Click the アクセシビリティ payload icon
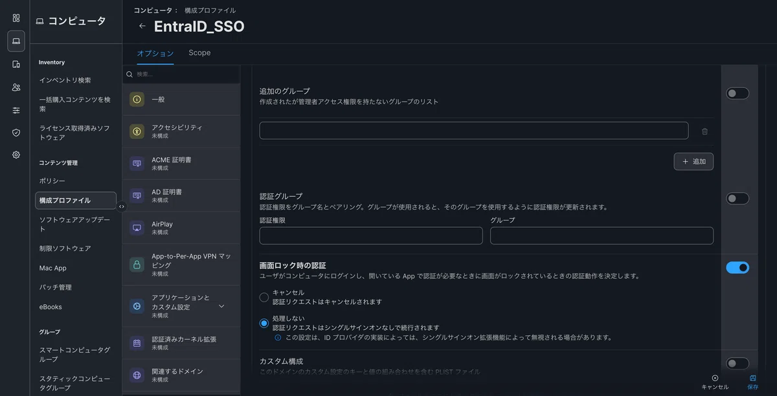The image size is (777, 396). point(137,131)
